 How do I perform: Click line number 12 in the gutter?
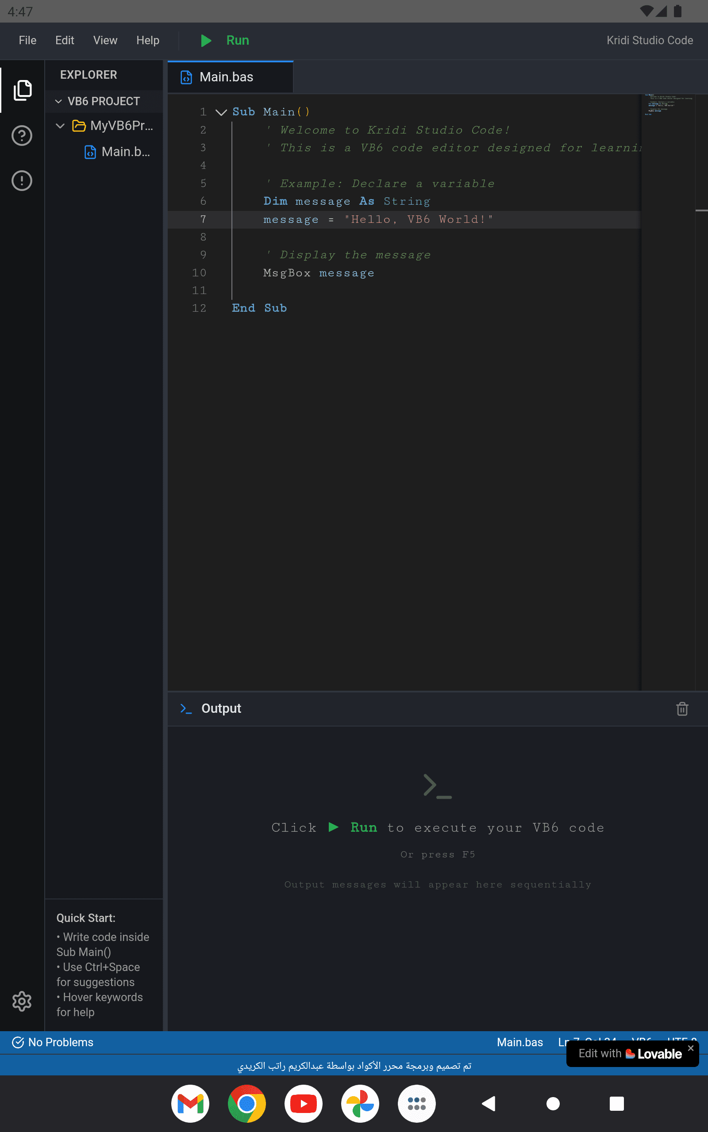click(x=199, y=308)
